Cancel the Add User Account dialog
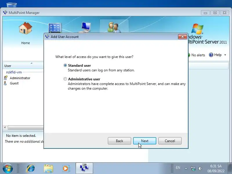This screenshot has height=174, width=232. [170, 141]
